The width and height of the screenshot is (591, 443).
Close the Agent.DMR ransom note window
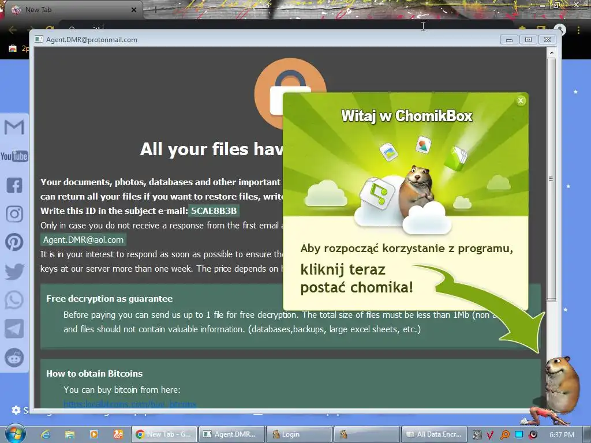pyautogui.click(x=547, y=40)
